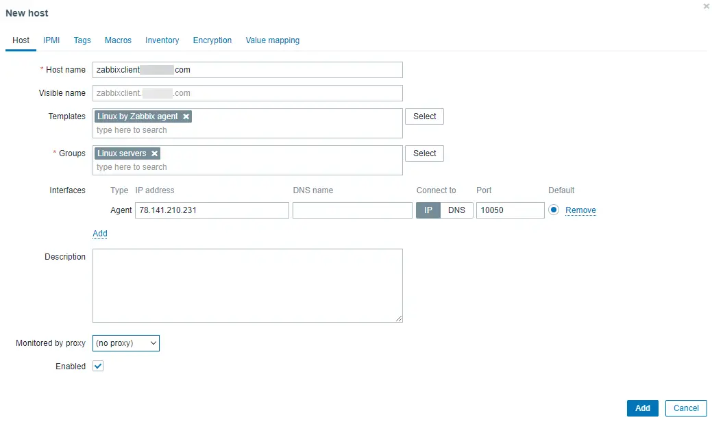Select the Default interface radio button

tap(554, 210)
